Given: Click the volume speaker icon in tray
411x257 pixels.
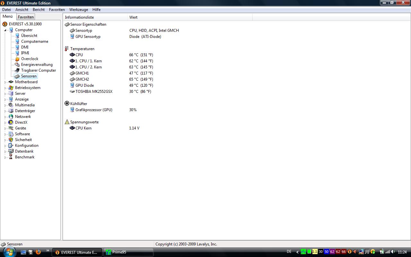Looking at the screenshot, I should (x=393, y=252).
